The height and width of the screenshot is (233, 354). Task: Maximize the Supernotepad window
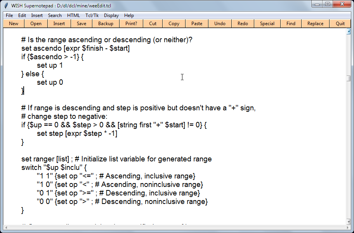click(328, 4)
